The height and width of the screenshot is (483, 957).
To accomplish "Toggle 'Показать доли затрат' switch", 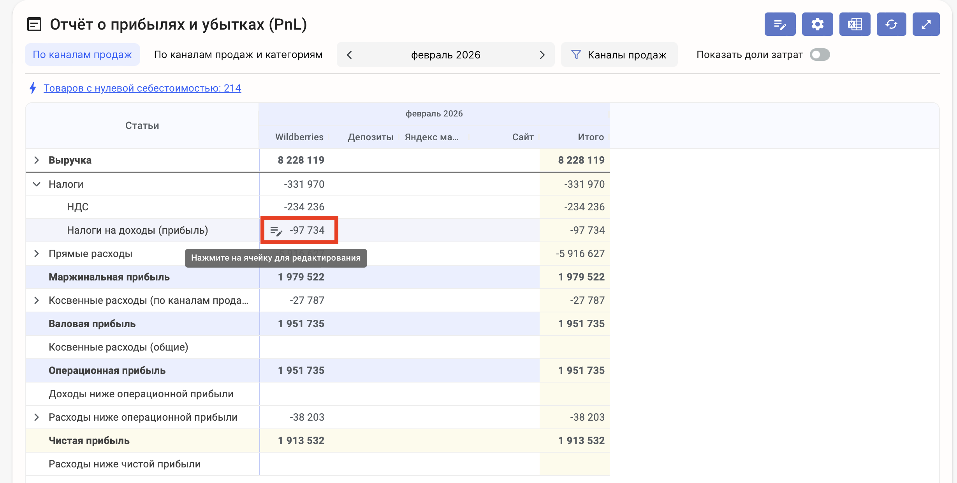I will (820, 55).
